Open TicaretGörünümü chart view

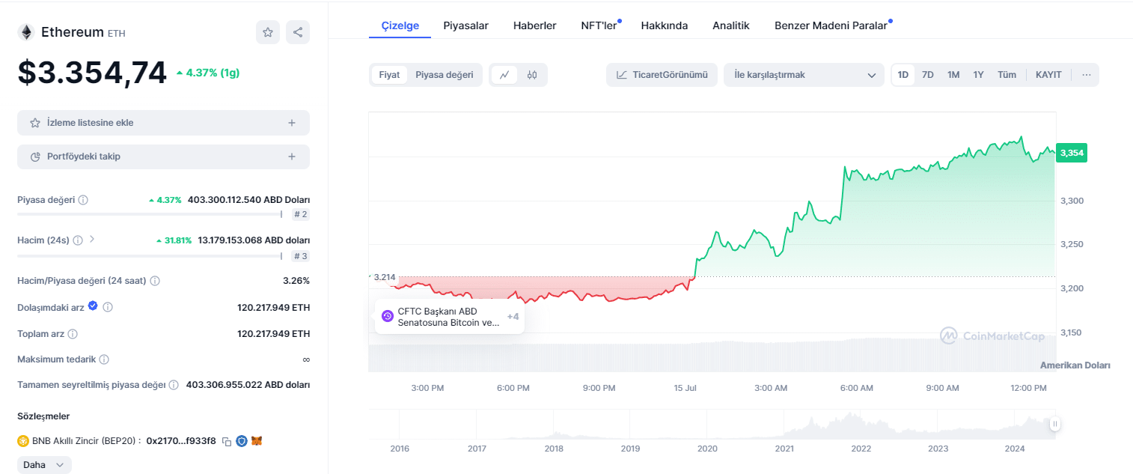[662, 75]
